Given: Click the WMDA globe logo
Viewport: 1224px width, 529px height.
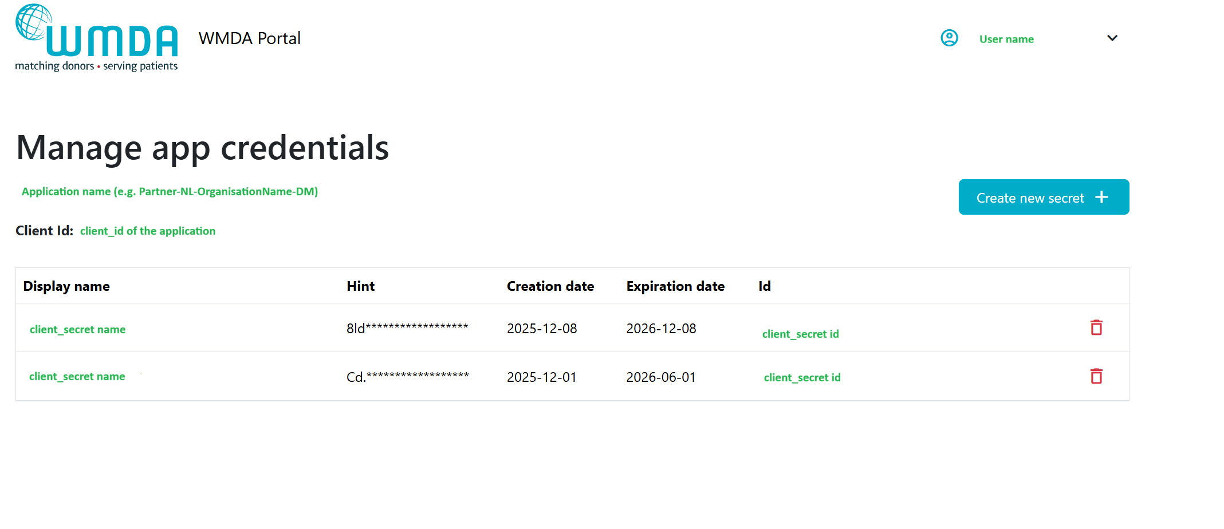Looking at the screenshot, I should point(96,38).
